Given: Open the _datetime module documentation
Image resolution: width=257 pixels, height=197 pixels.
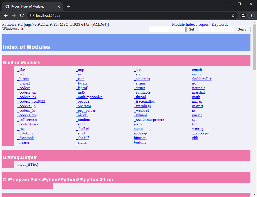Looking at the screenshot, I should pos(25,133).
